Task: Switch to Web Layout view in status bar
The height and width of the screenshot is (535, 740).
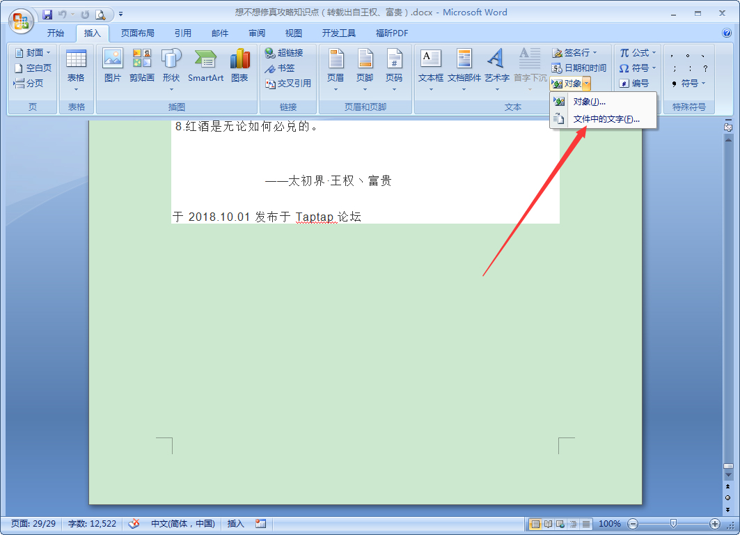Action: 560,524
